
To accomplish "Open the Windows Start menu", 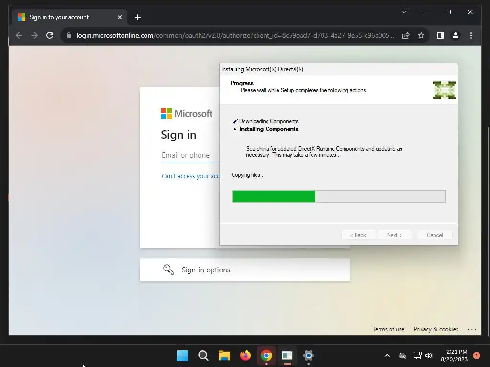I will 182,356.
